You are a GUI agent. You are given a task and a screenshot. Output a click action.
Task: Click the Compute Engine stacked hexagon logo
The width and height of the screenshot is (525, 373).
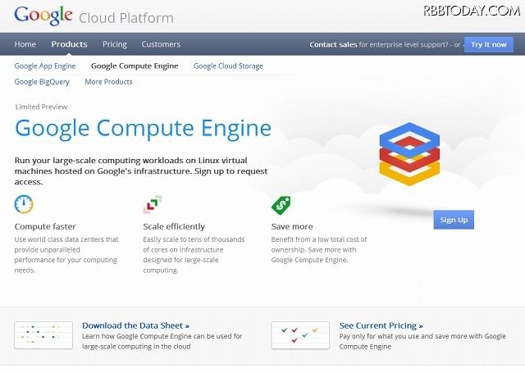[x=409, y=154]
